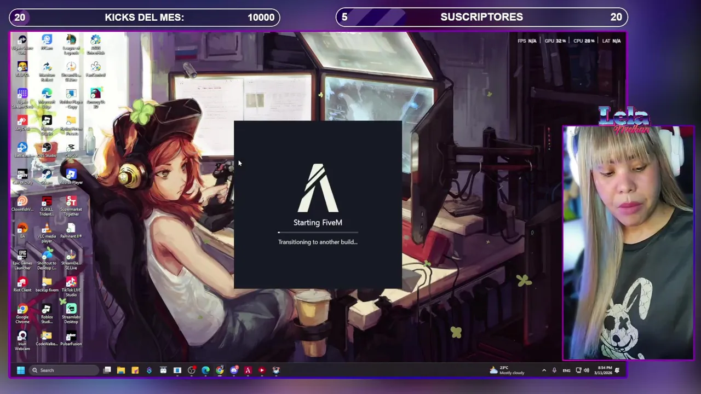Select the Iriun Webcam desktop icon
The width and height of the screenshot is (701, 394).
(x=22, y=340)
